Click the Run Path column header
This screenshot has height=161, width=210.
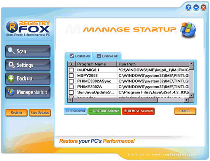153,64
